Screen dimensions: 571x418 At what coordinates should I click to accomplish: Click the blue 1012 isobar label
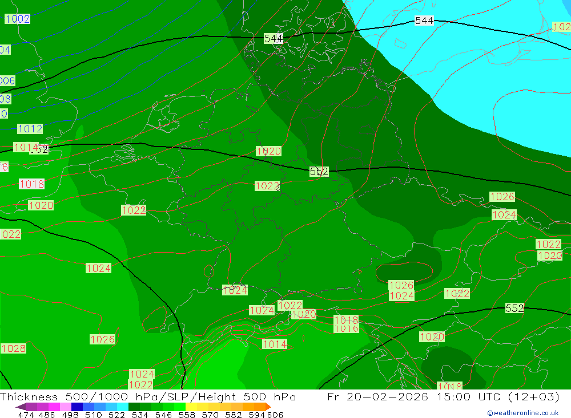[30, 129]
